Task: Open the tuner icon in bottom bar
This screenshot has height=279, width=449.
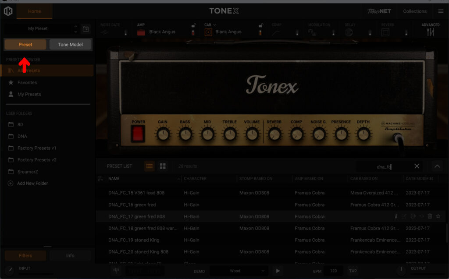Action: 116,271
